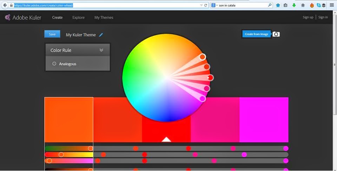Open the Explore tab
337x171 pixels.
(x=78, y=18)
